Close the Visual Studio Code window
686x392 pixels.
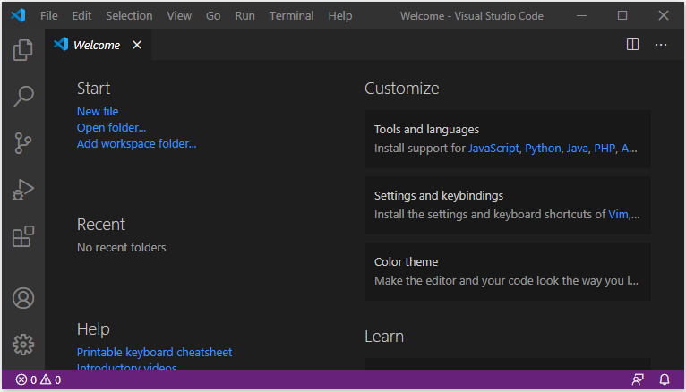(x=664, y=16)
